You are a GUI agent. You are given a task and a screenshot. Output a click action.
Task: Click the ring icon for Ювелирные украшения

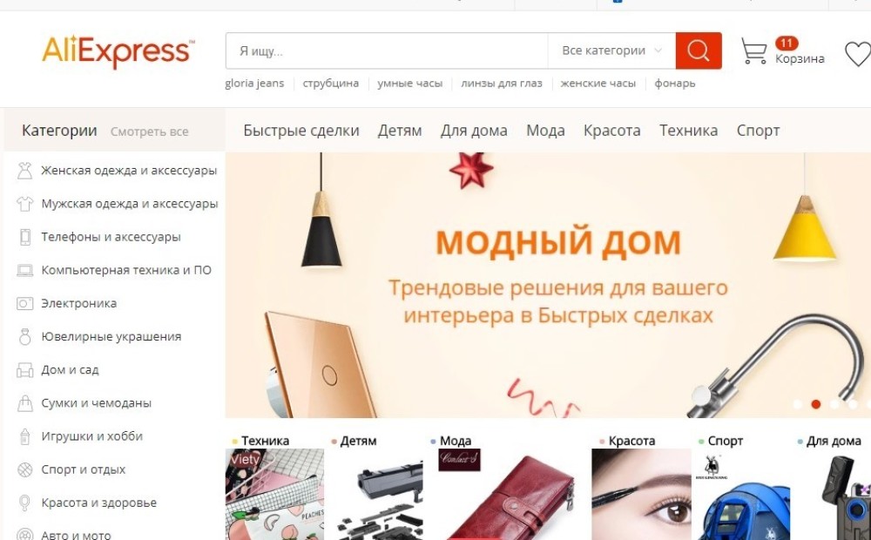[x=25, y=337]
